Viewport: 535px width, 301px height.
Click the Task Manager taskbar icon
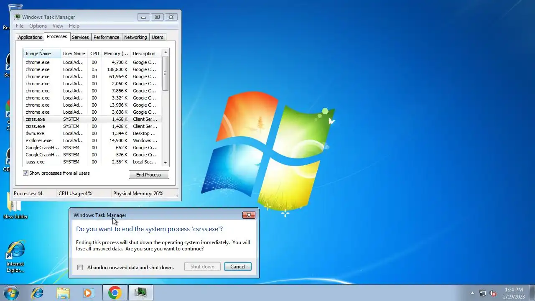141,293
